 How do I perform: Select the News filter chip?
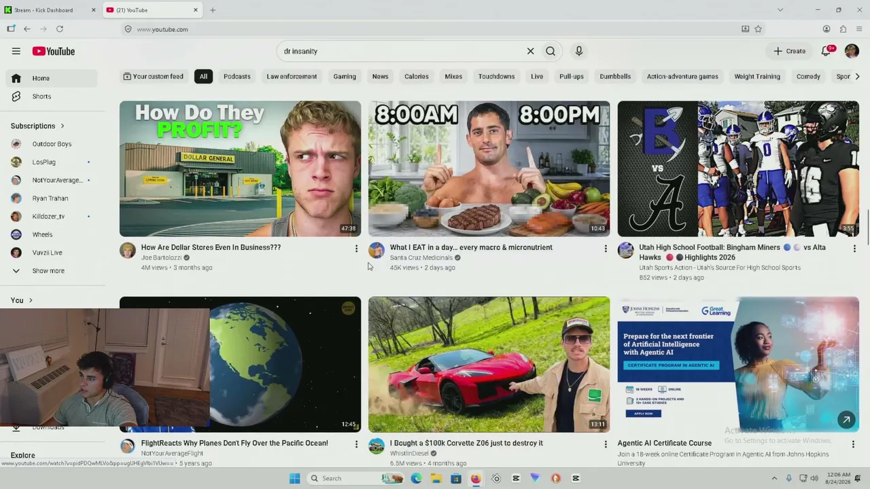[380, 77]
